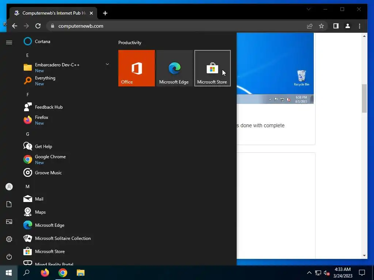This screenshot has width=374, height=280.
Task: Jump to letter M app group
Action: (27, 186)
